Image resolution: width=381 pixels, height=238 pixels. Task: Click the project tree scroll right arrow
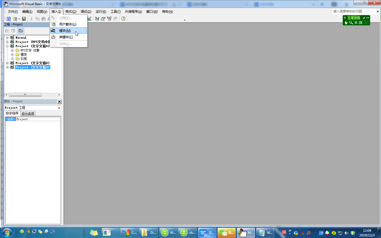click(59, 95)
